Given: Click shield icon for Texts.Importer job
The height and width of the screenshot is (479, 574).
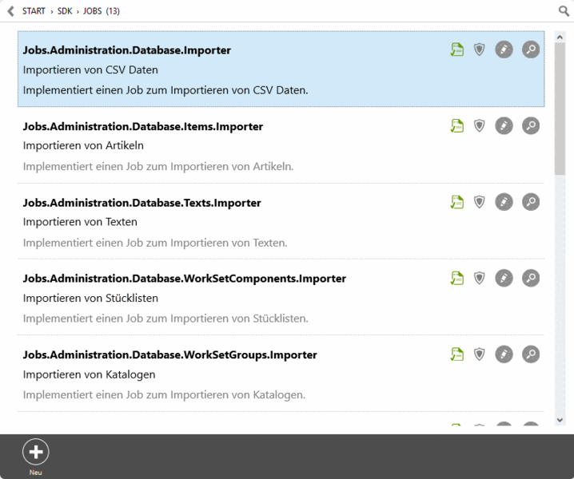Looking at the screenshot, I should point(479,202).
